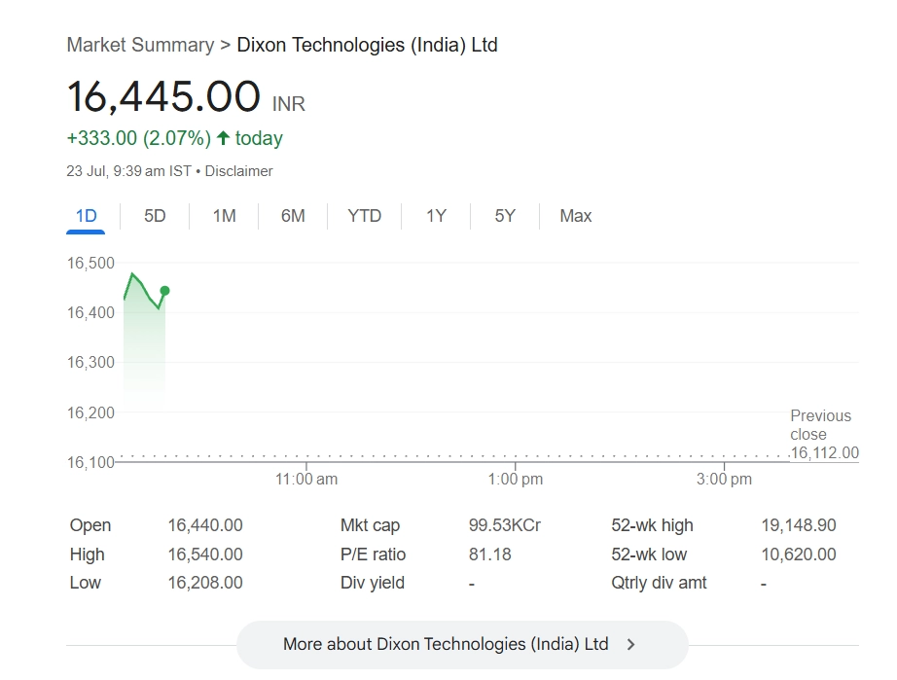The width and height of the screenshot is (897, 680).
Task: Switch chart to 1Y view
Action: coord(436,216)
